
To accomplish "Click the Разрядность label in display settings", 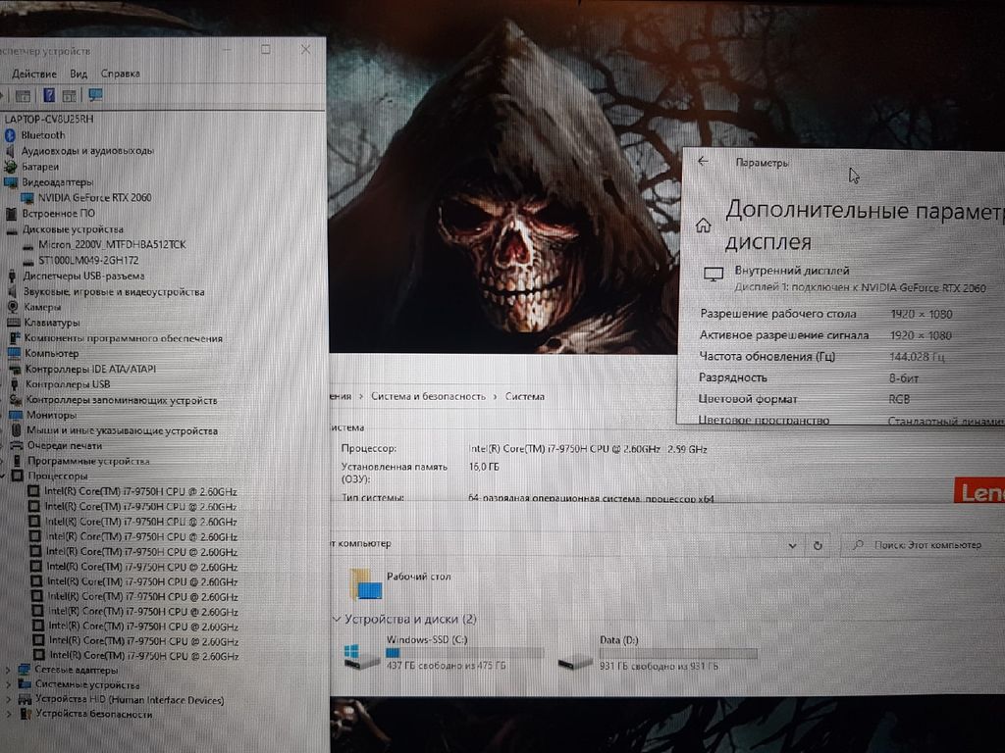I will pos(732,377).
